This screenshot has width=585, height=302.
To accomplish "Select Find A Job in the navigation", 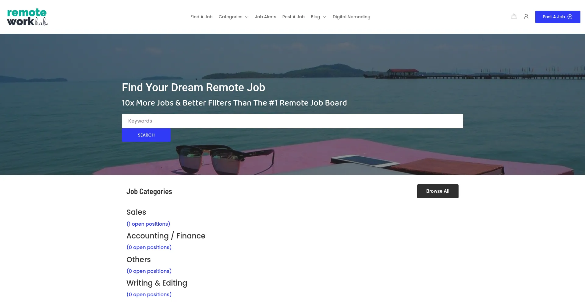I will tap(201, 17).
